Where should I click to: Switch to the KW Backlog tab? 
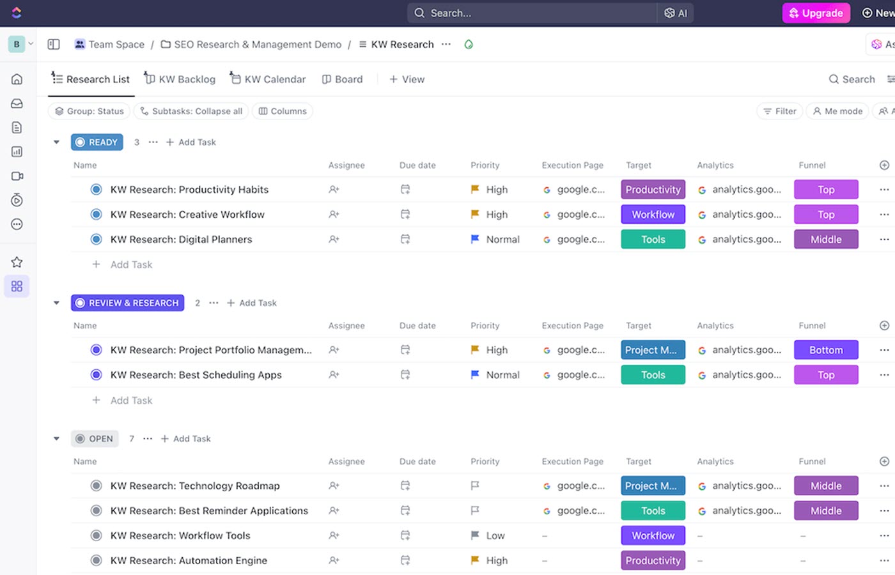180,79
